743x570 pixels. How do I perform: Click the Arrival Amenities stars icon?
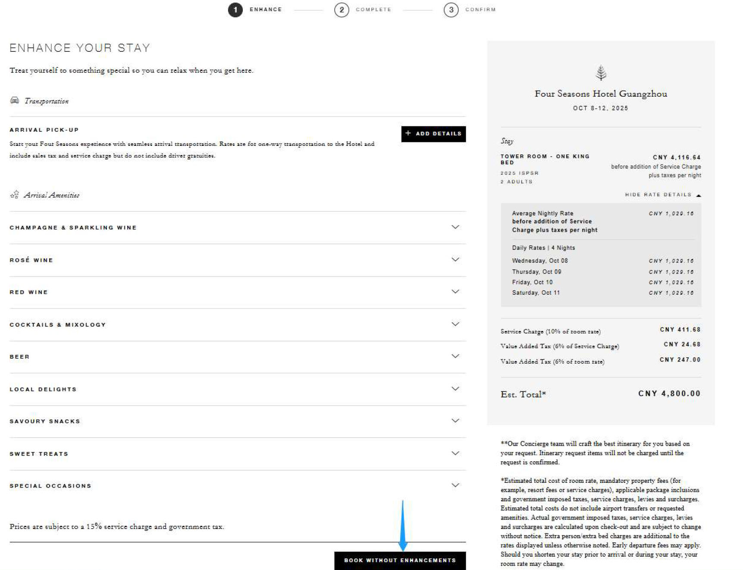(x=15, y=195)
